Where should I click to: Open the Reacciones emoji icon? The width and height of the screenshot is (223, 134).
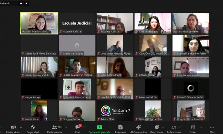(x=157, y=127)
